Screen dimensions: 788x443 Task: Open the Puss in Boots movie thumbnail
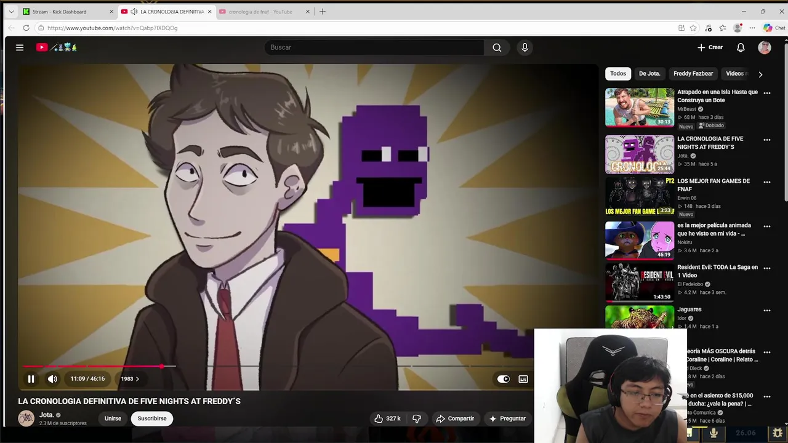[x=640, y=241]
